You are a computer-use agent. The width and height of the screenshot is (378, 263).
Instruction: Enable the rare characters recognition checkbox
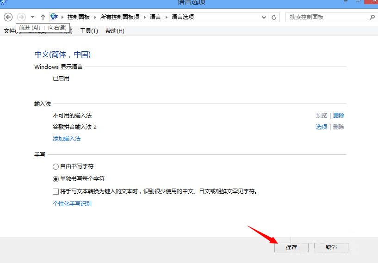(56, 191)
